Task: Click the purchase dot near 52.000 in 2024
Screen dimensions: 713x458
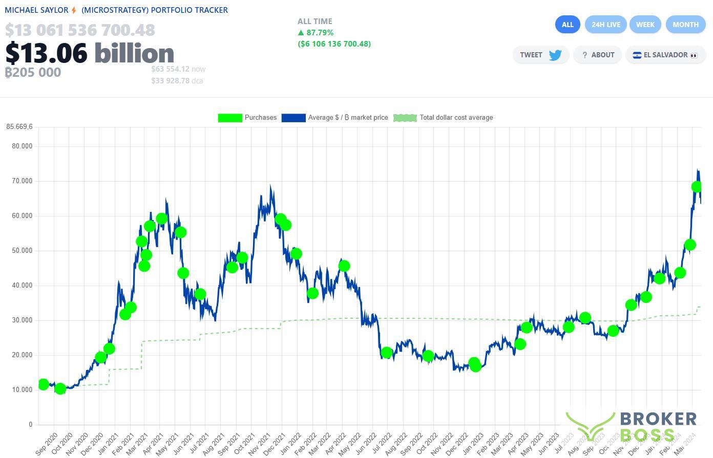Action: pos(690,245)
